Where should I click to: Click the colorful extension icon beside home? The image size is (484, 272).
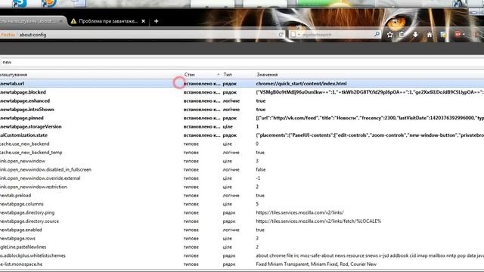coord(443,35)
